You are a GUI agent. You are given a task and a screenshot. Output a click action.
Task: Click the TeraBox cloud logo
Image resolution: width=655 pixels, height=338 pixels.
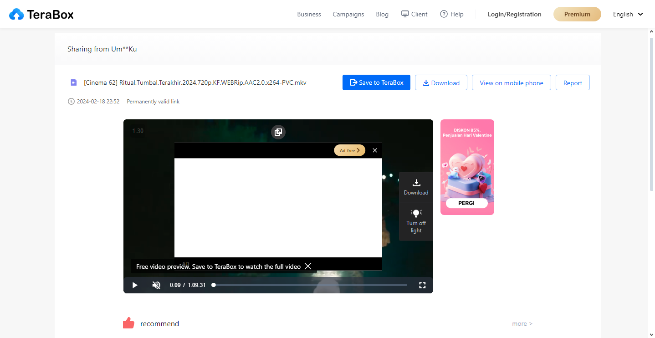pyautogui.click(x=16, y=15)
